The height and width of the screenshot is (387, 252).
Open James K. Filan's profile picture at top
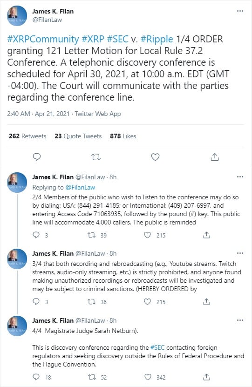coord(17,16)
